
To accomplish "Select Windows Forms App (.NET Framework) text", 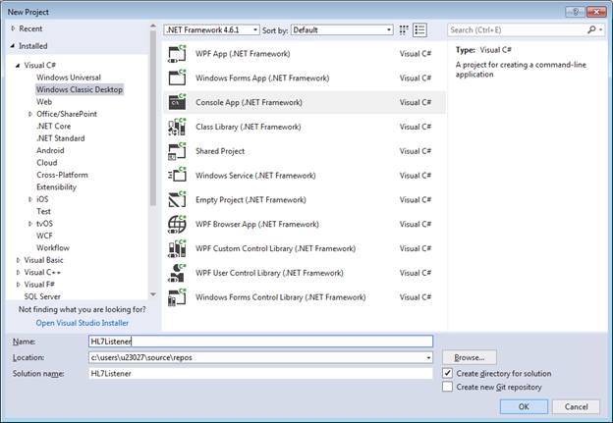I will point(262,79).
